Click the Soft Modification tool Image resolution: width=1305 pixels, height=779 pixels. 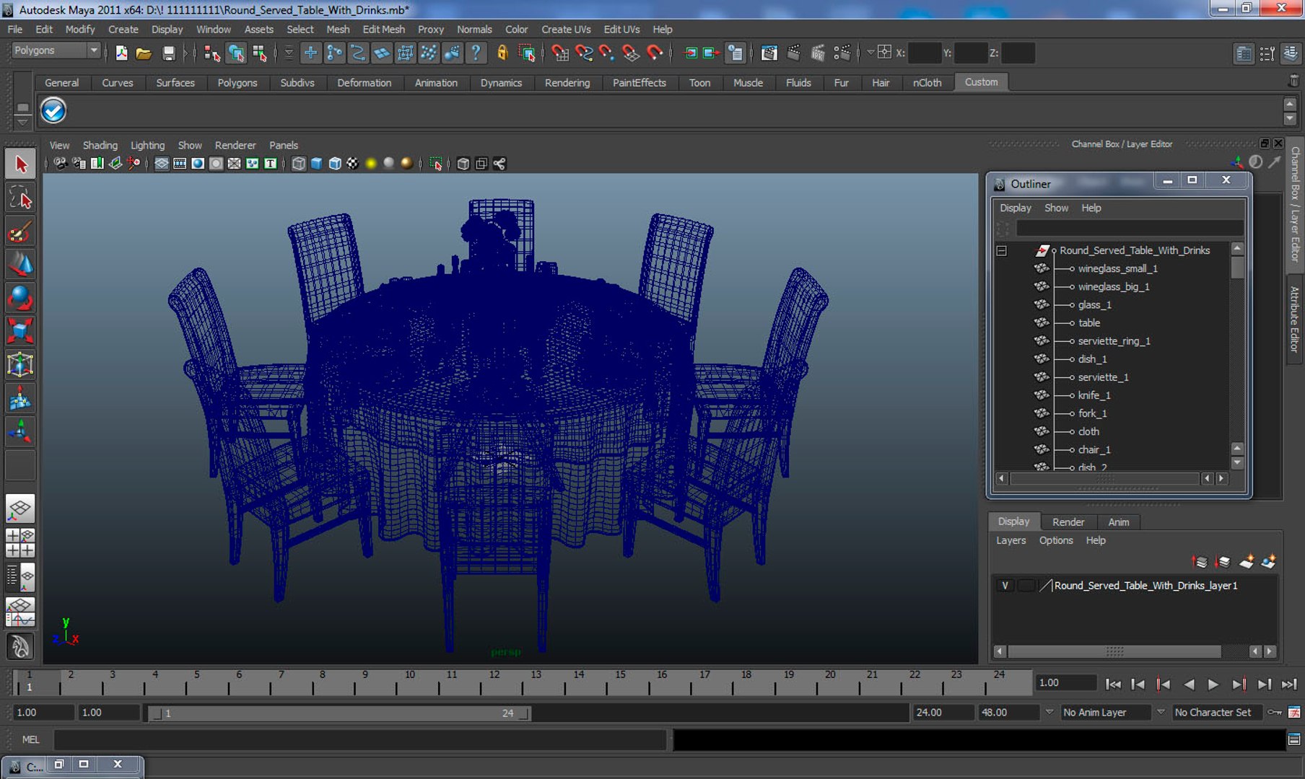[20, 398]
